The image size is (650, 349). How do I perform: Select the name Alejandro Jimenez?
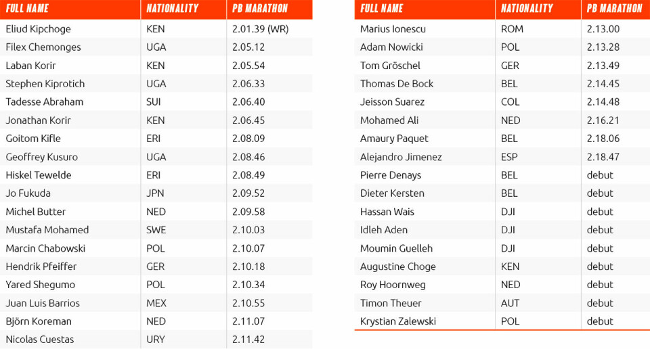pos(401,157)
